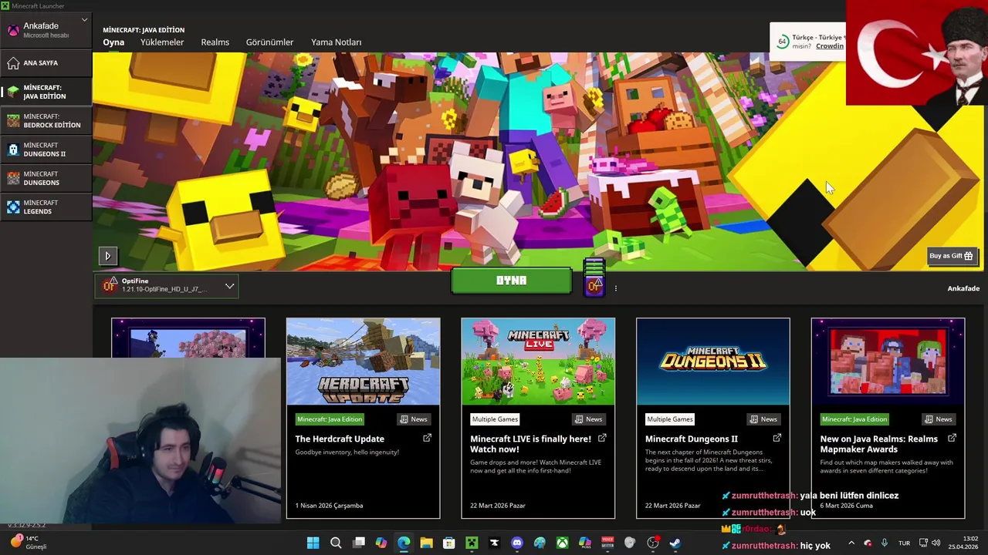Expand the OptiFine installation selector
The width and height of the screenshot is (988, 555).
[x=167, y=286]
